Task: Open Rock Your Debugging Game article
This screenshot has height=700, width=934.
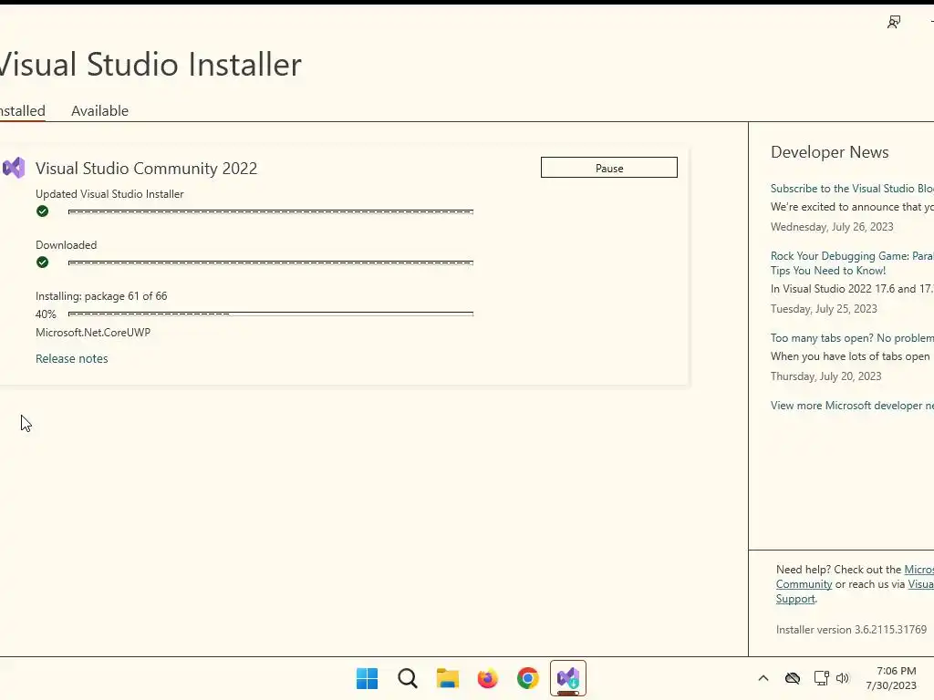Action: click(852, 263)
